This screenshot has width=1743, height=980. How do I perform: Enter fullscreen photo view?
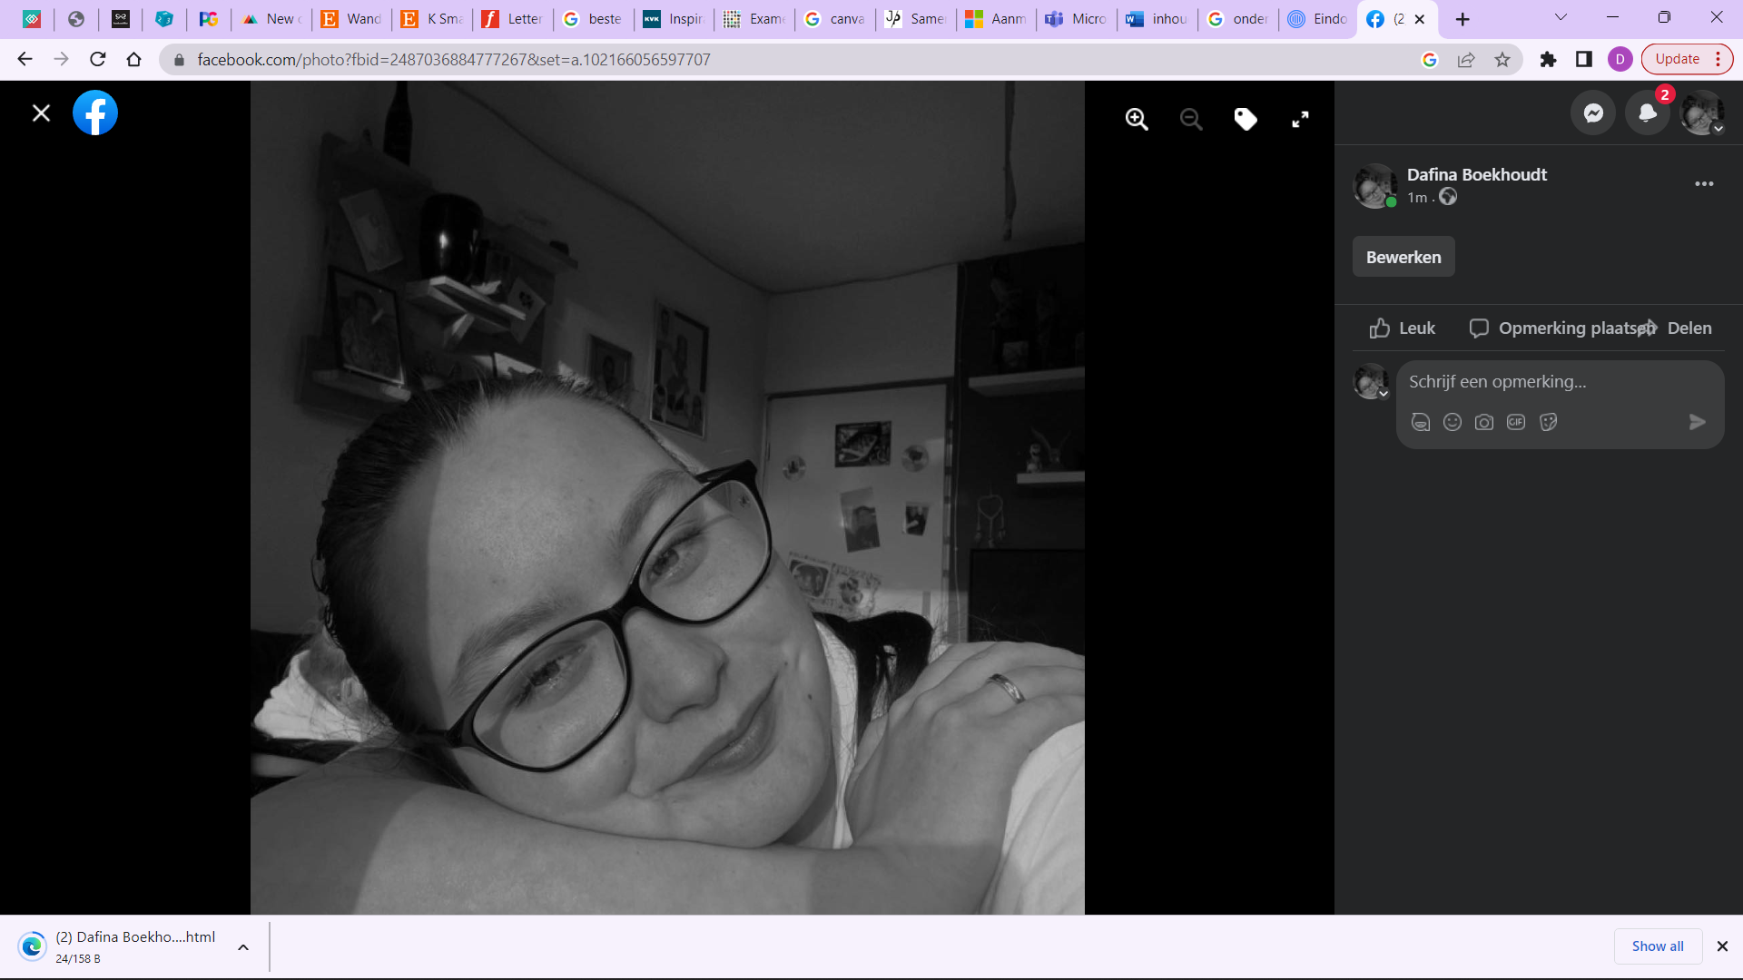point(1300,119)
